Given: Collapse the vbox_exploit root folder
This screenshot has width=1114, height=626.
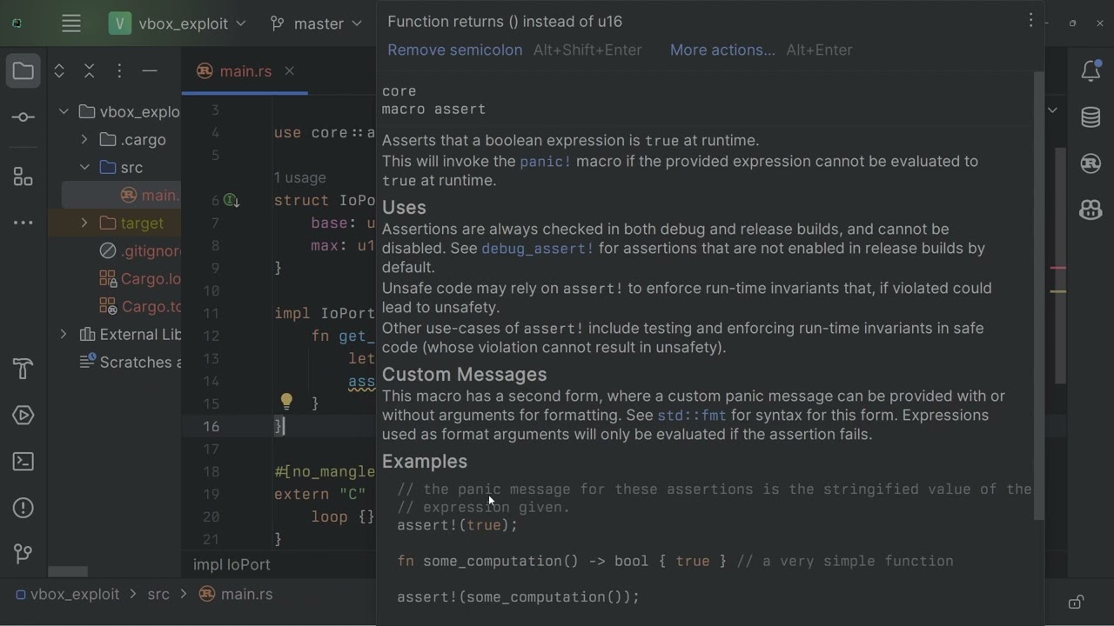Looking at the screenshot, I should [64, 111].
